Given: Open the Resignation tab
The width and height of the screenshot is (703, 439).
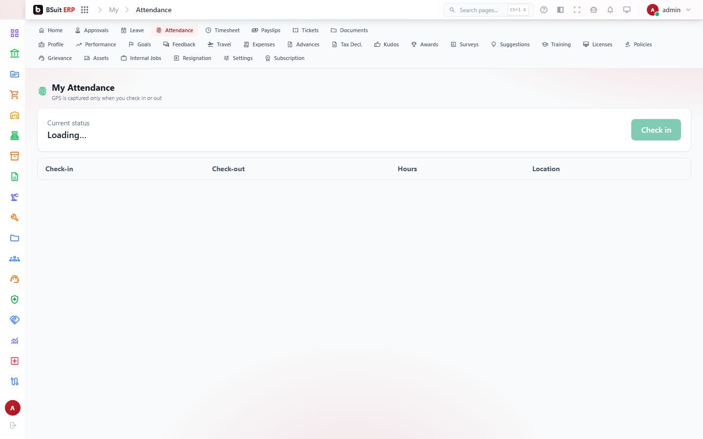Looking at the screenshot, I should [192, 58].
